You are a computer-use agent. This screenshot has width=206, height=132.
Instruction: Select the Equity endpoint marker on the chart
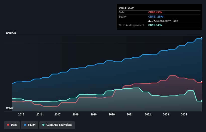(202, 38)
